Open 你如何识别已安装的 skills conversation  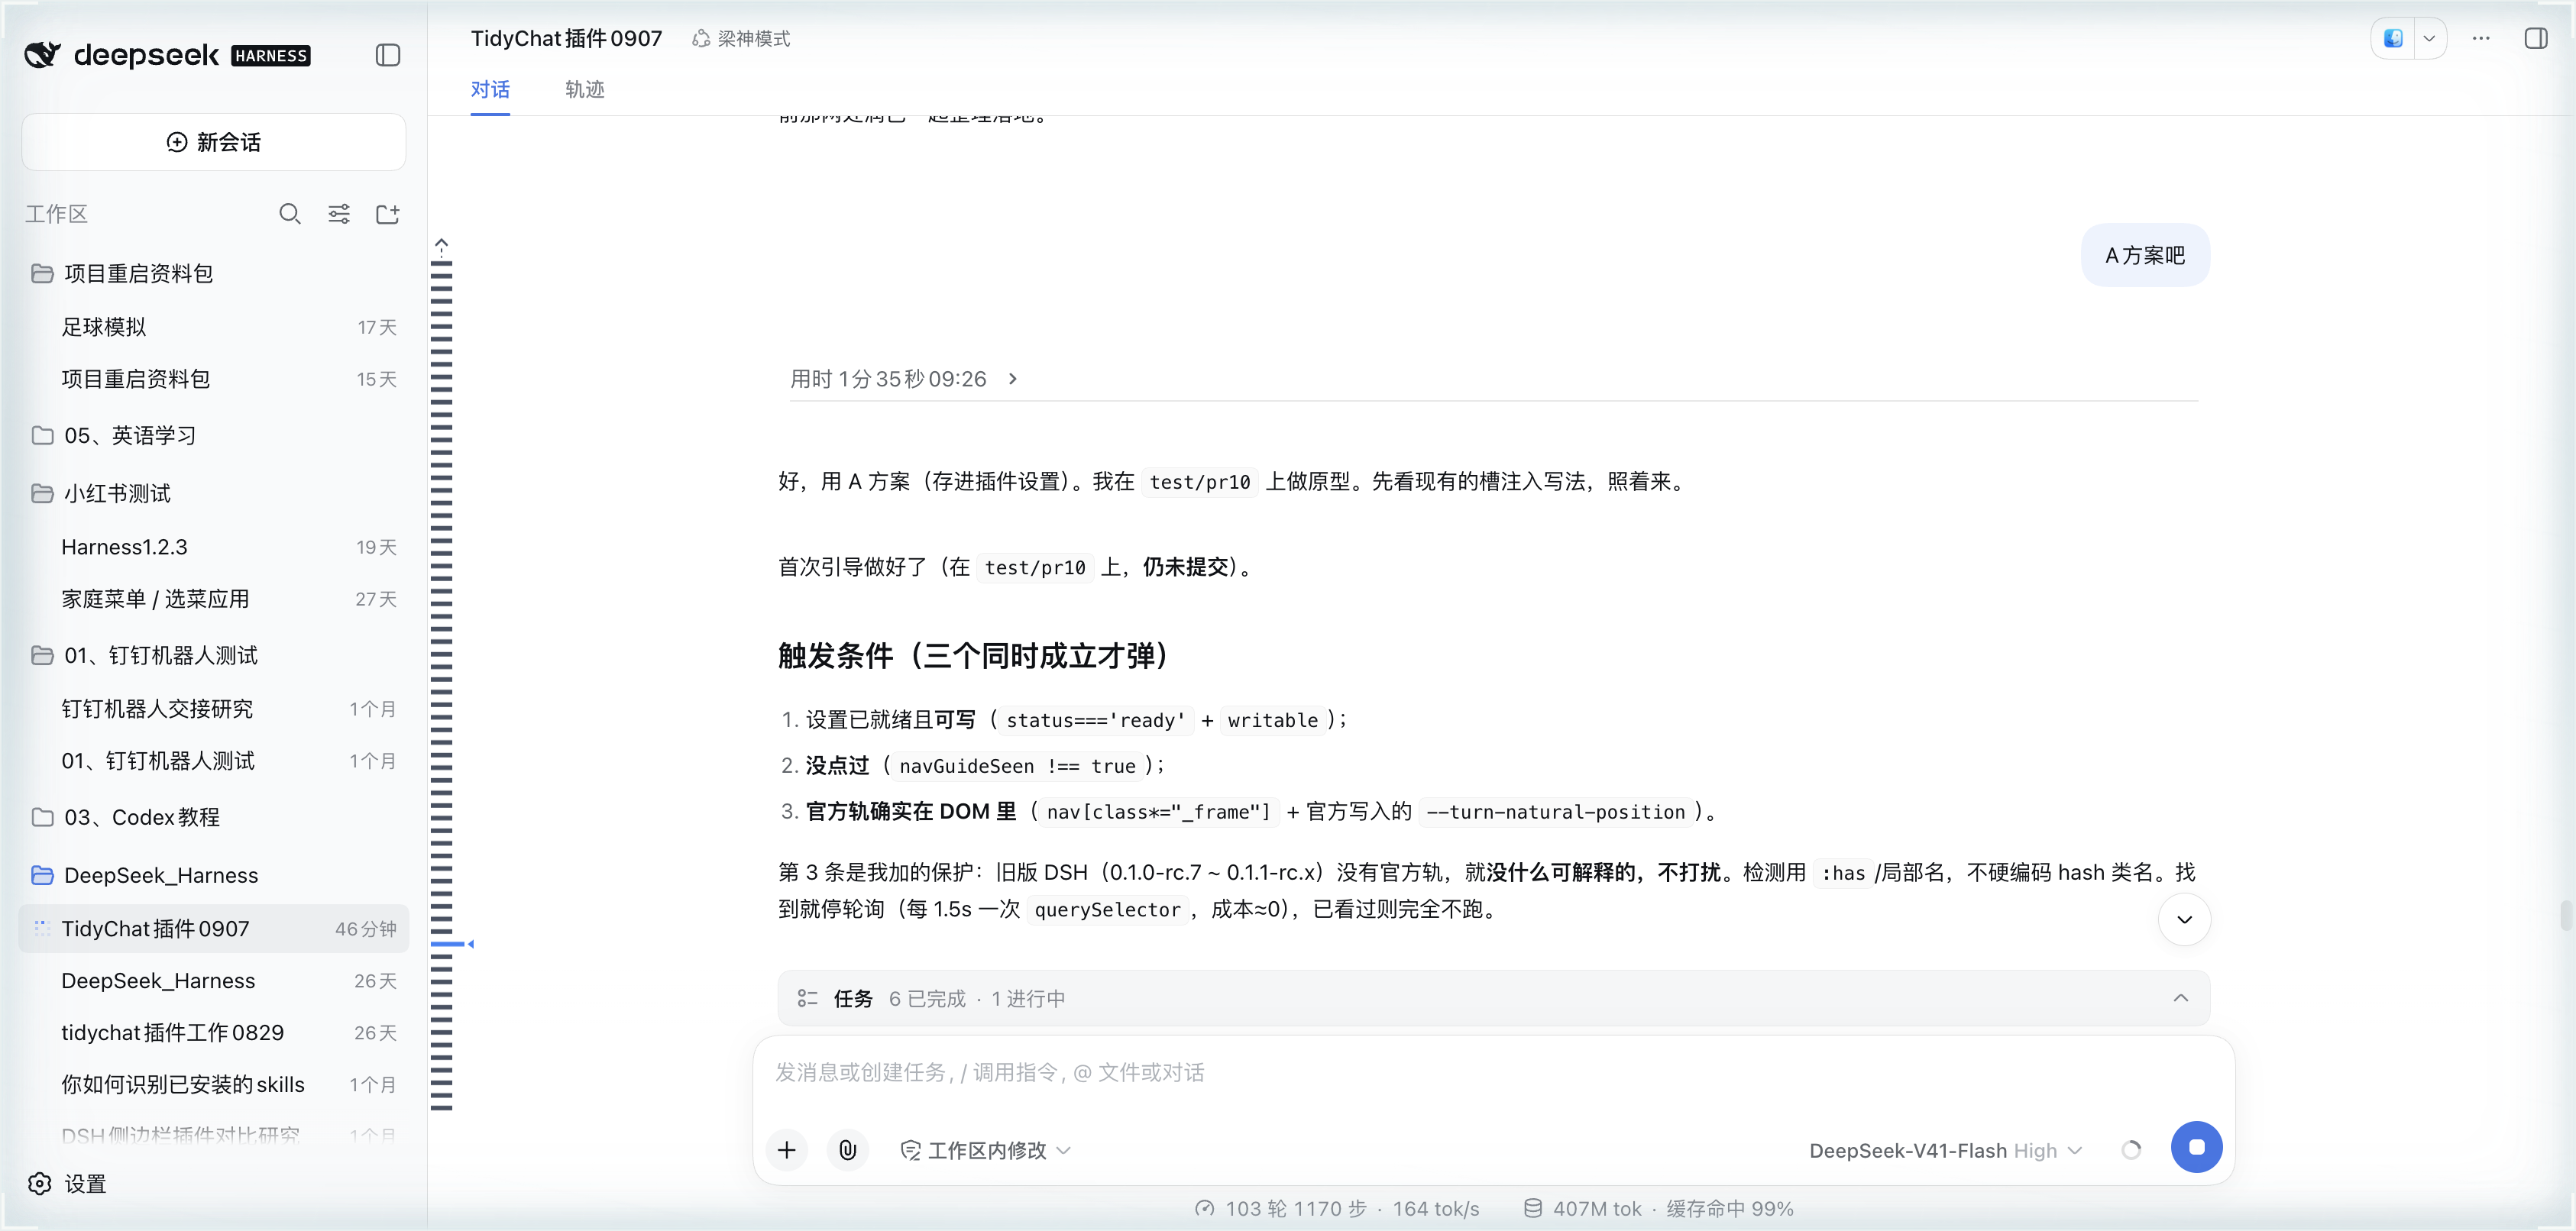(x=214, y=1085)
